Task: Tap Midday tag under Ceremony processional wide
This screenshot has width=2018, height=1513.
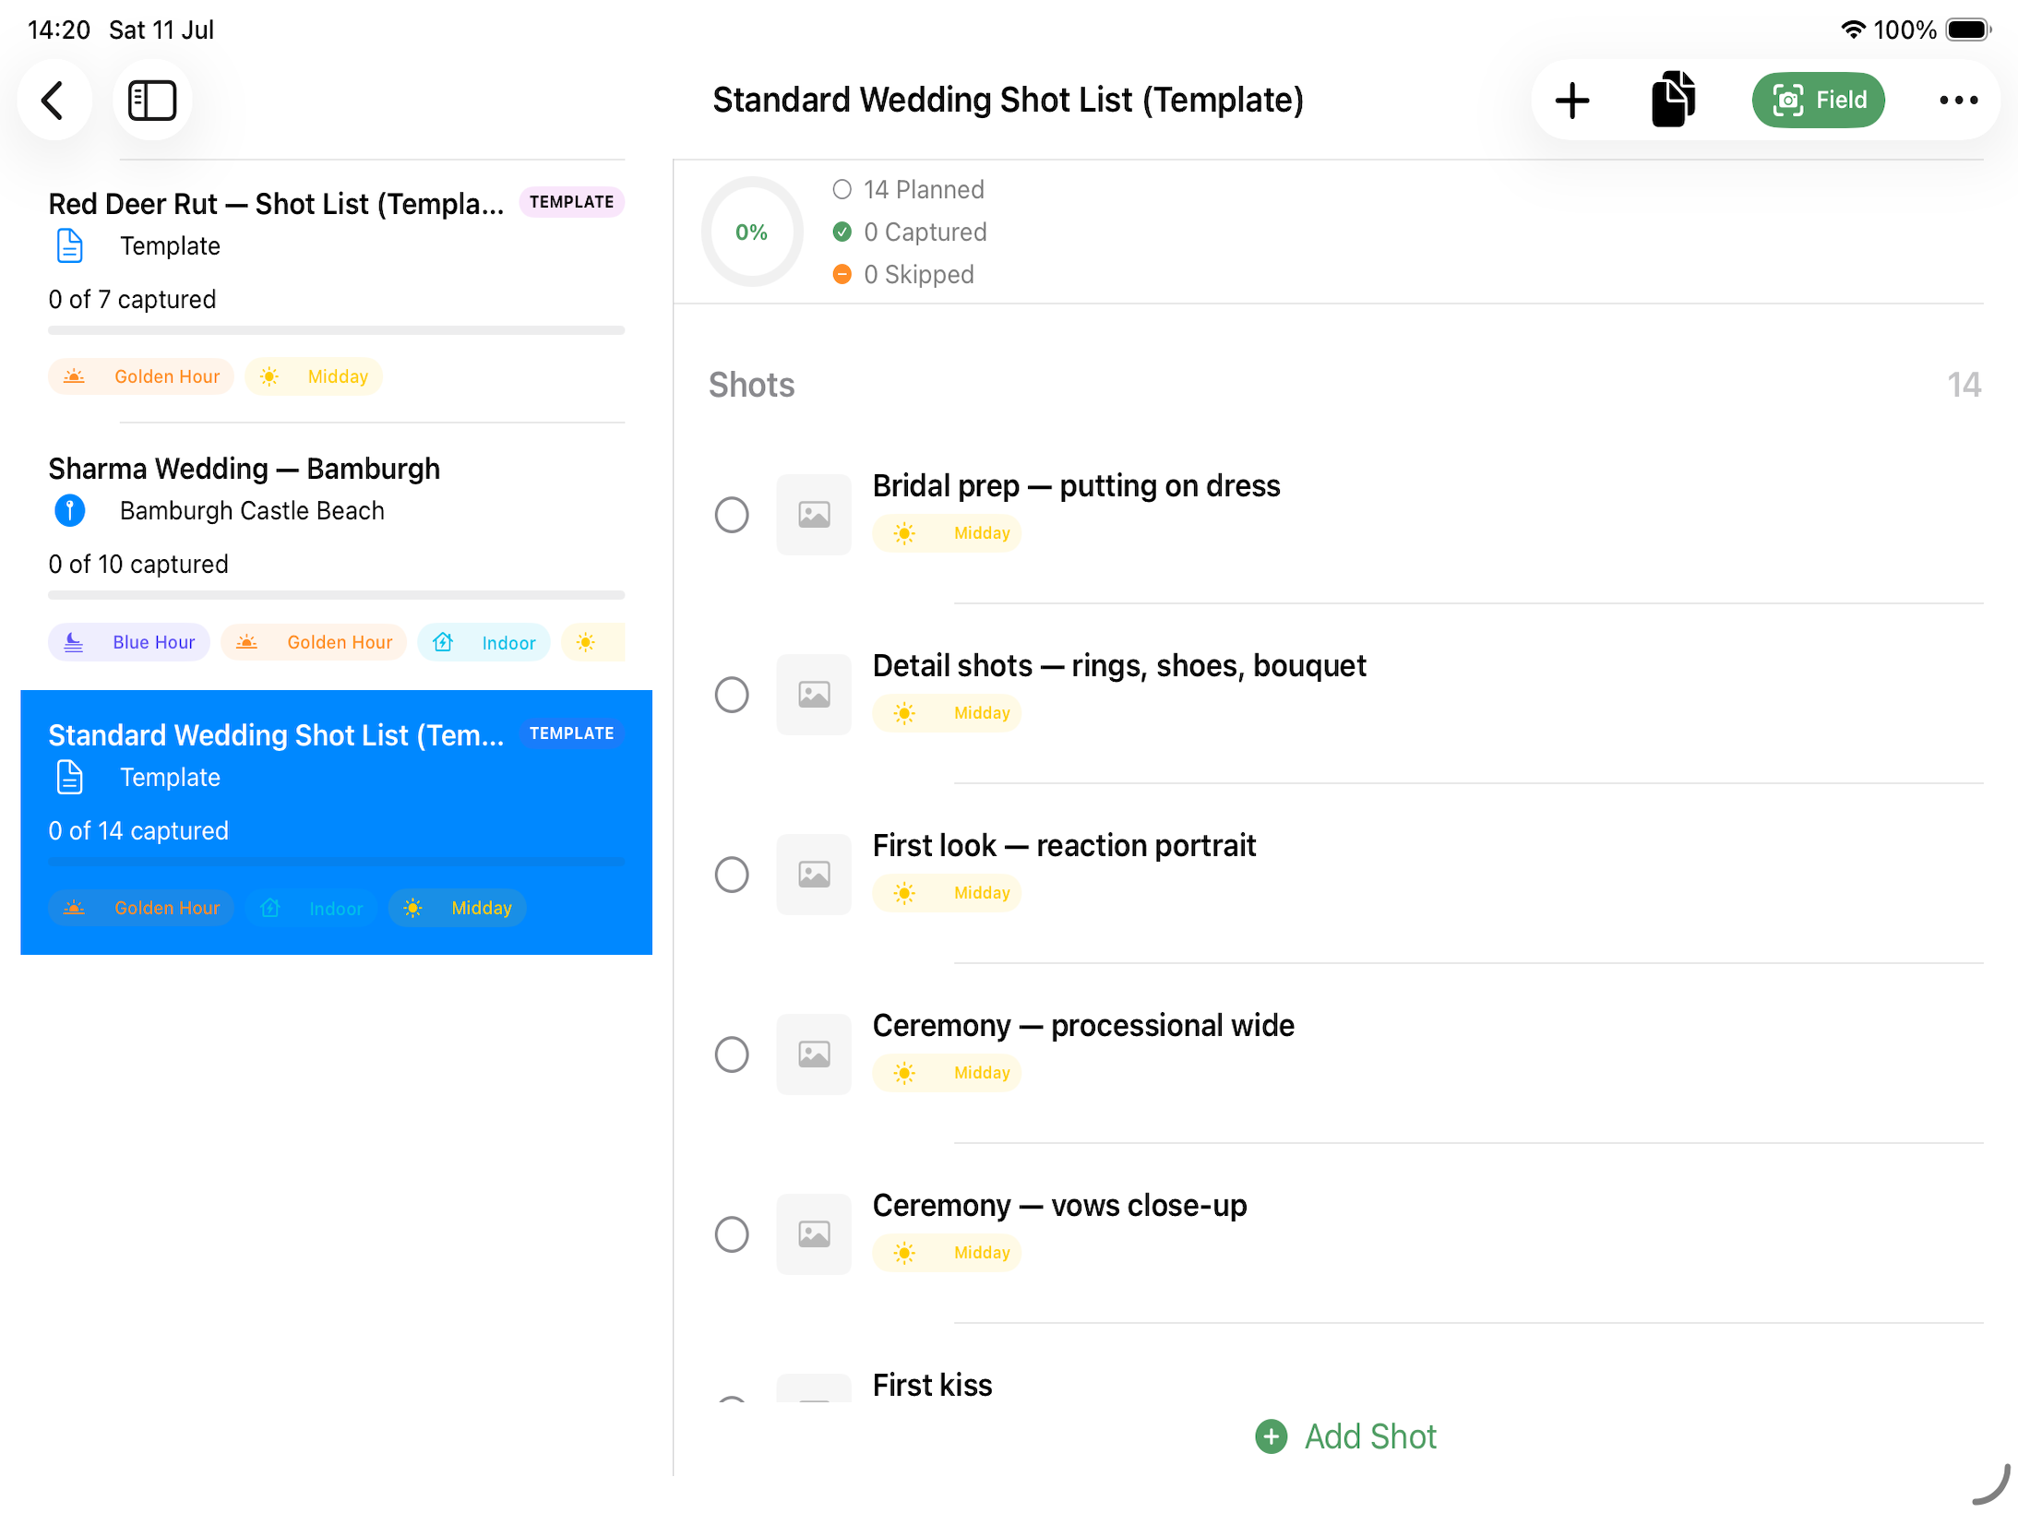Action: pyautogui.click(x=948, y=1073)
